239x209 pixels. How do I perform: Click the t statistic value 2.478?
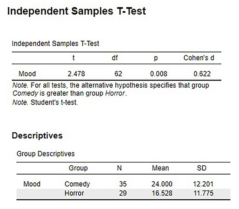tap(76, 74)
